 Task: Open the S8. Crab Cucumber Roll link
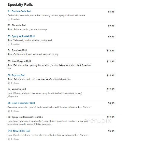[x=21, y=103]
